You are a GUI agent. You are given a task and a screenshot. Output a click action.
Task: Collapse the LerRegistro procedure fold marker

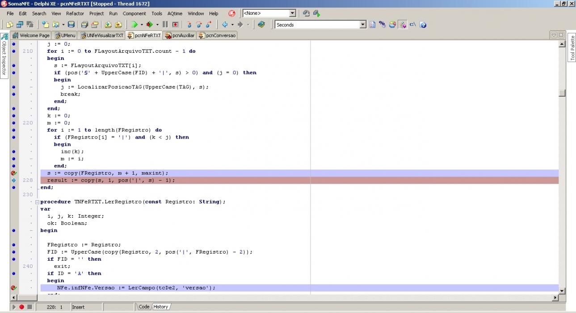point(37,202)
